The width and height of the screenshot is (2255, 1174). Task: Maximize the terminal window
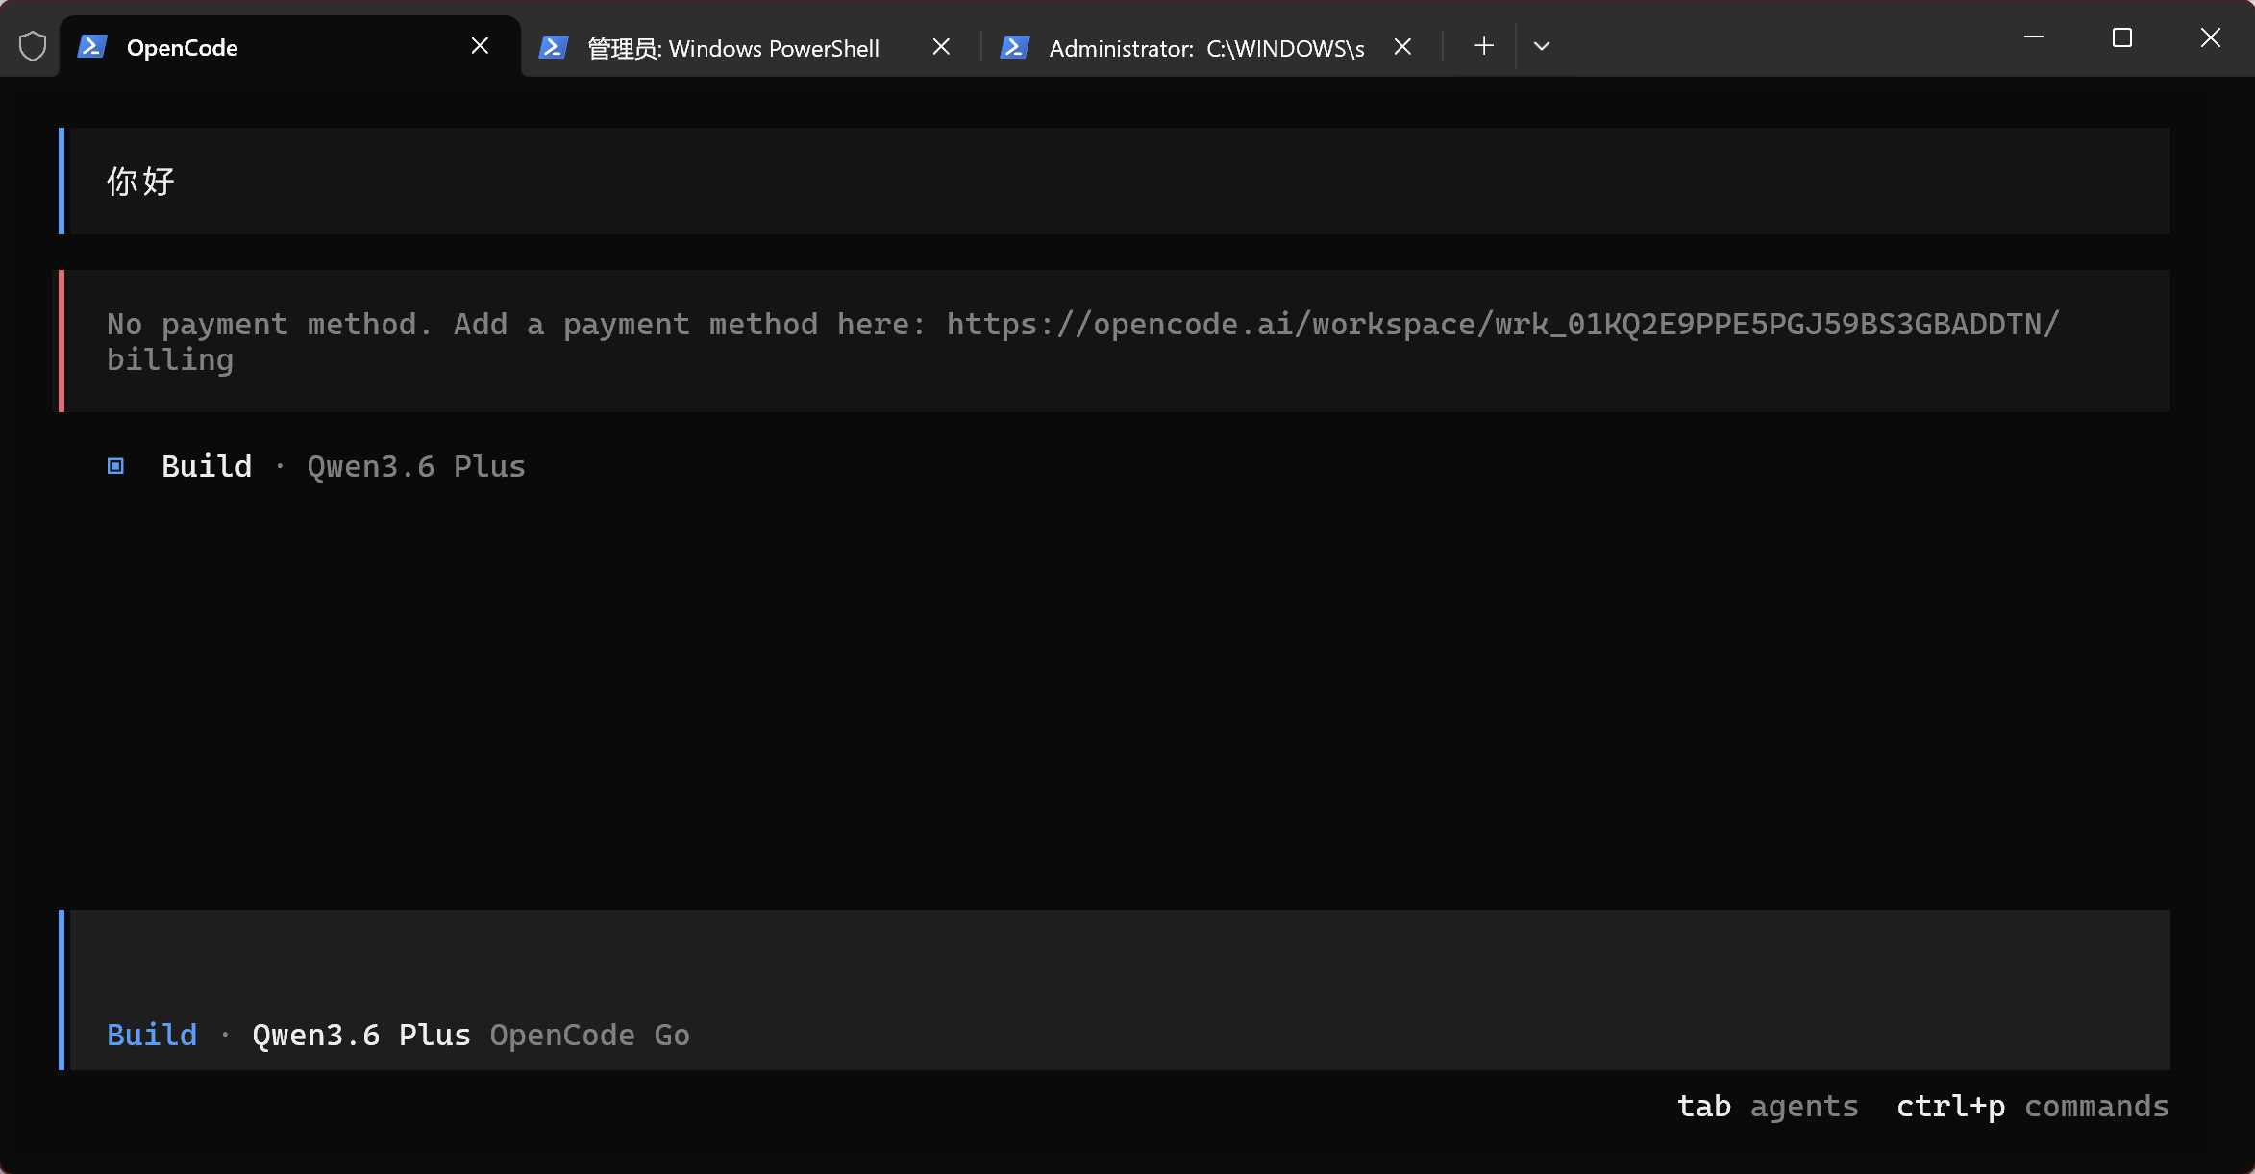pos(2122,37)
